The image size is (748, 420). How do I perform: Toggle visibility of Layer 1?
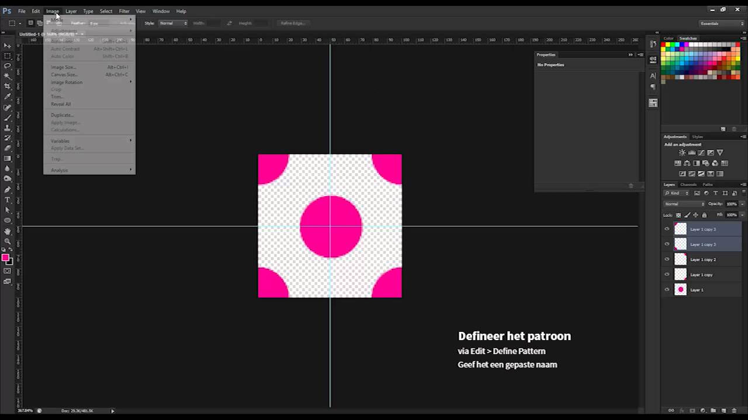(667, 290)
